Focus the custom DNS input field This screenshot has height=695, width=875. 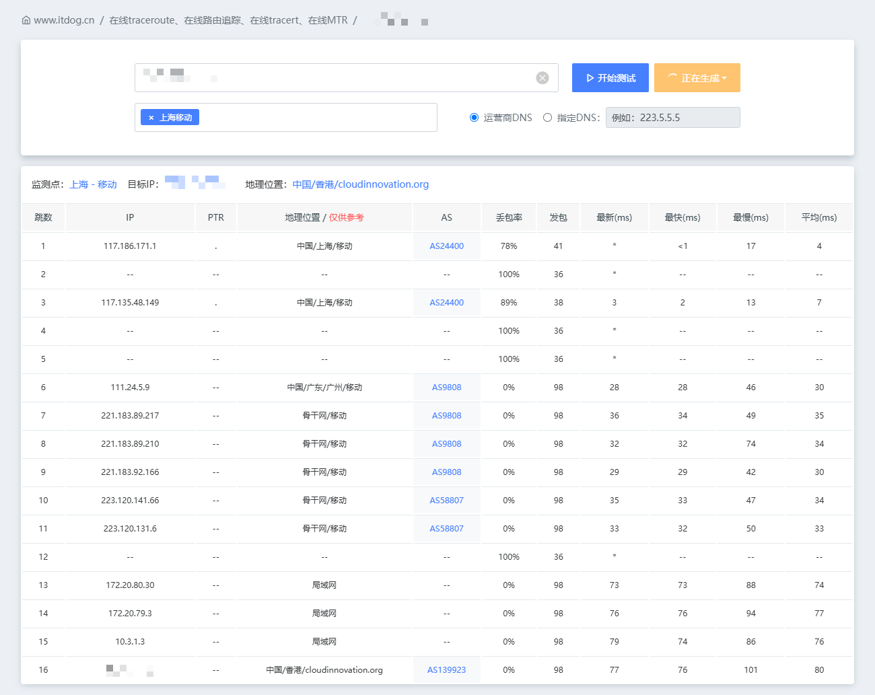(x=673, y=118)
